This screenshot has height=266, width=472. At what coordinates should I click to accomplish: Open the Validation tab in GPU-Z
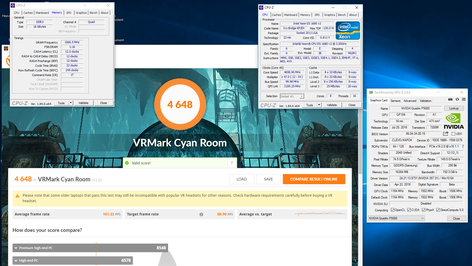coord(425,101)
